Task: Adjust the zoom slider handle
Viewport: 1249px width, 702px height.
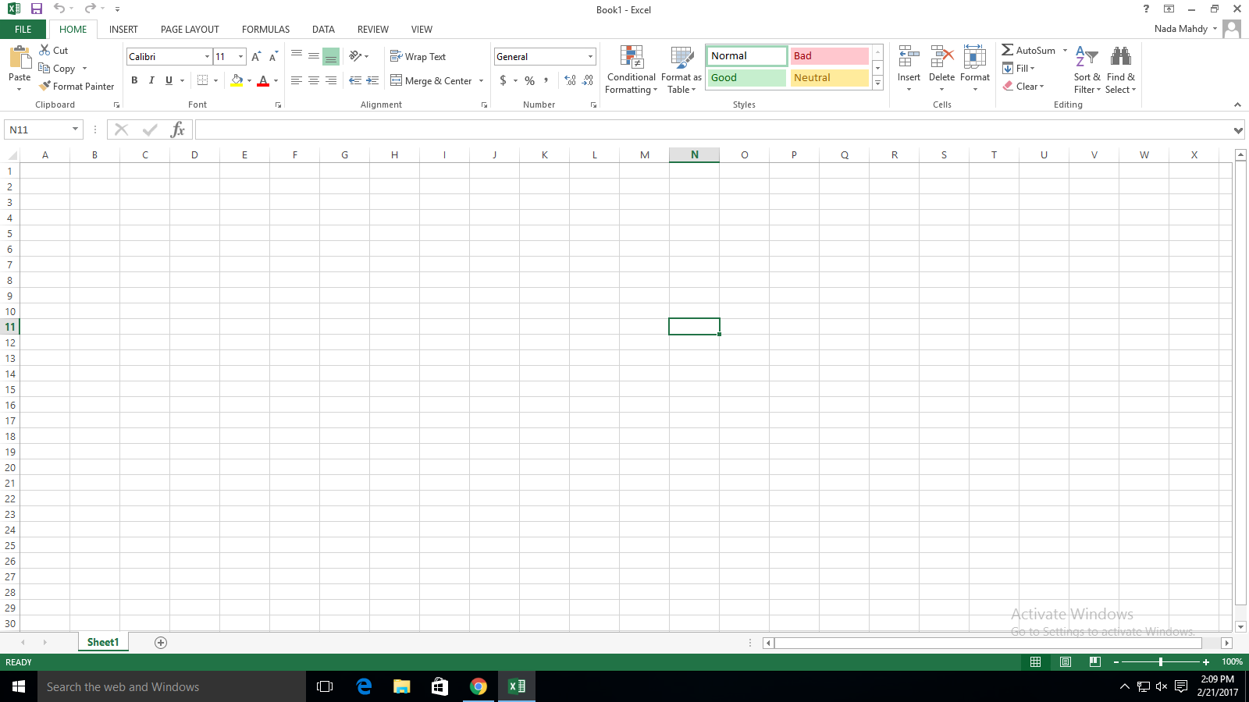Action: pos(1161,662)
